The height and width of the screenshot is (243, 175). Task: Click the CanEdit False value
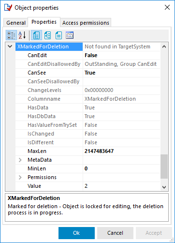tap(91, 55)
